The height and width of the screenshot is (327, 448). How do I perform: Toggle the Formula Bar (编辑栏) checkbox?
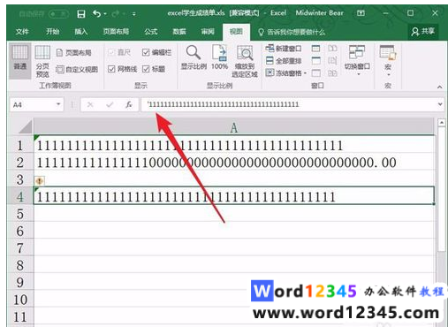(x=146, y=52)
